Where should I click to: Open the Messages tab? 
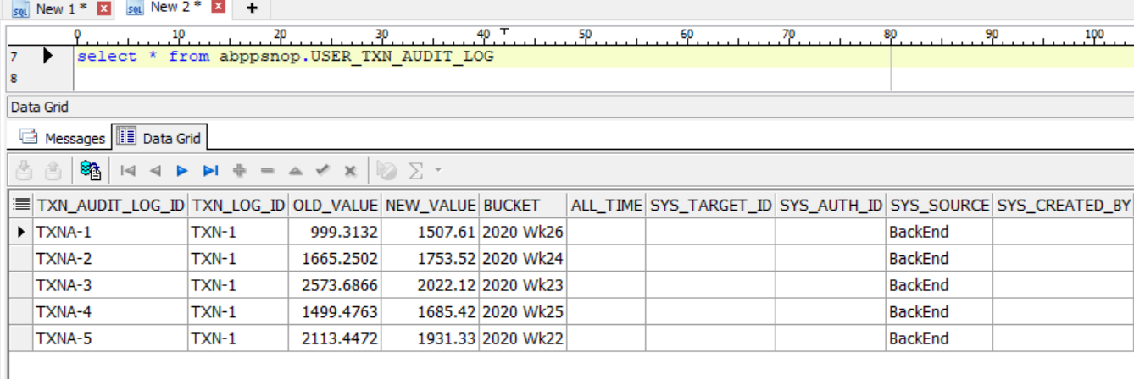point(64,138)
